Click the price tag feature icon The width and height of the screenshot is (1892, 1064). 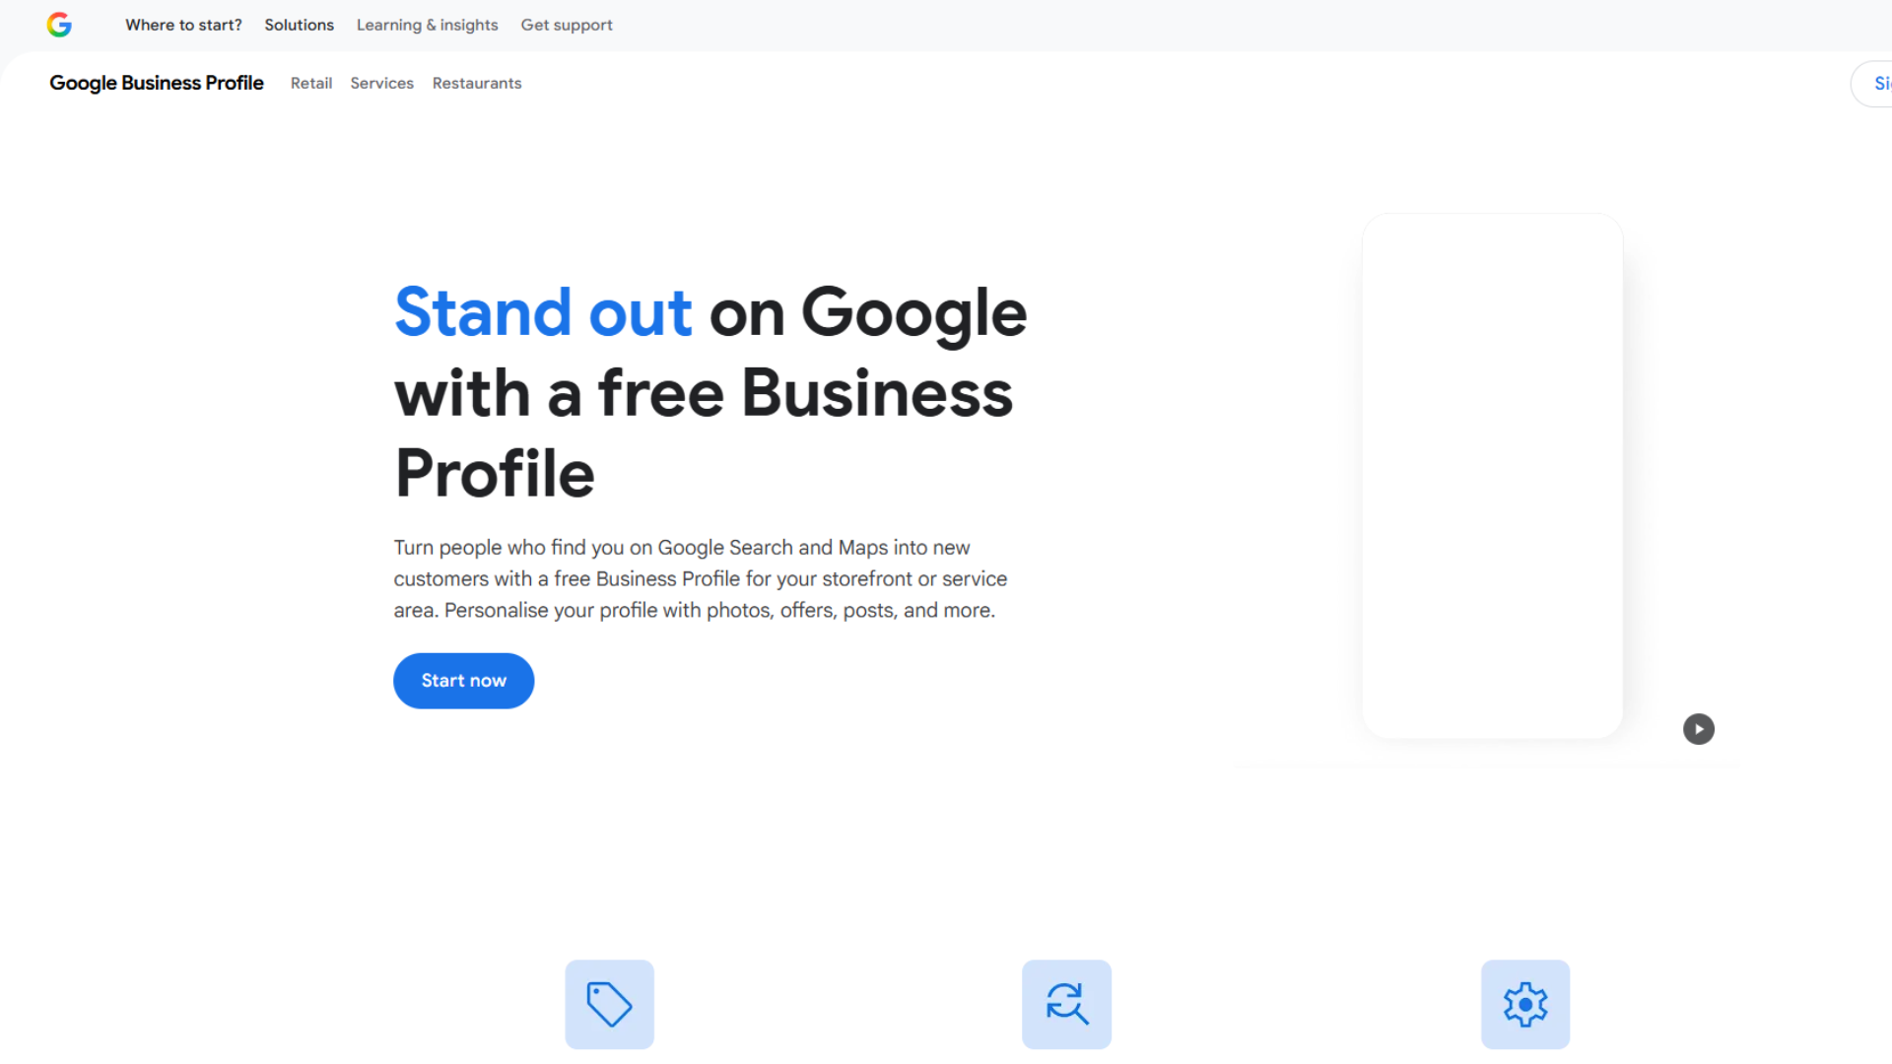(608, 1004)
